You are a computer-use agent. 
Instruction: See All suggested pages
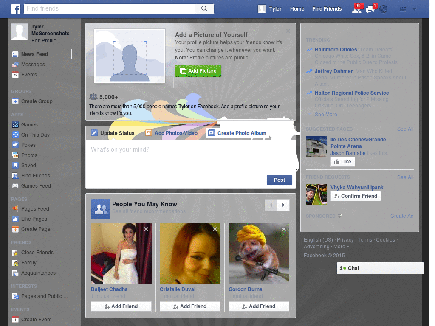pos(405,129)
